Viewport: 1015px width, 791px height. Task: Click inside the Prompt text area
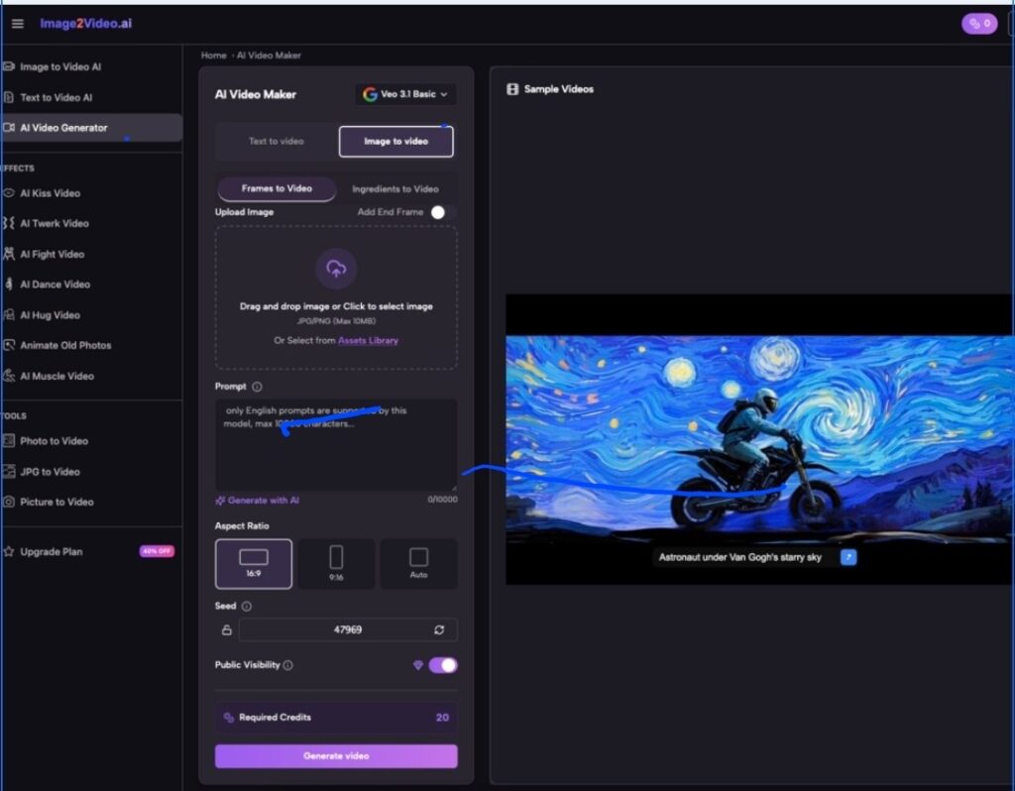coord(336,456)
